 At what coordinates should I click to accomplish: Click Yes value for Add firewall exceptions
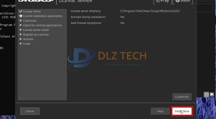122,23
